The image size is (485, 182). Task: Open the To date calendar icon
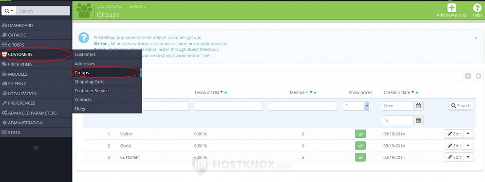418,120
